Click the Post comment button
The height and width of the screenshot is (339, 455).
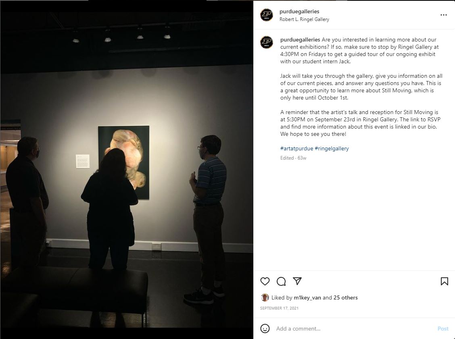pyautogui.click(x=443, y=329)
